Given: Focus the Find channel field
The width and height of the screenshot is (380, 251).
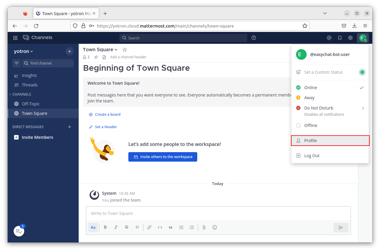Looking at the screenshot, I should pos(48,63).
